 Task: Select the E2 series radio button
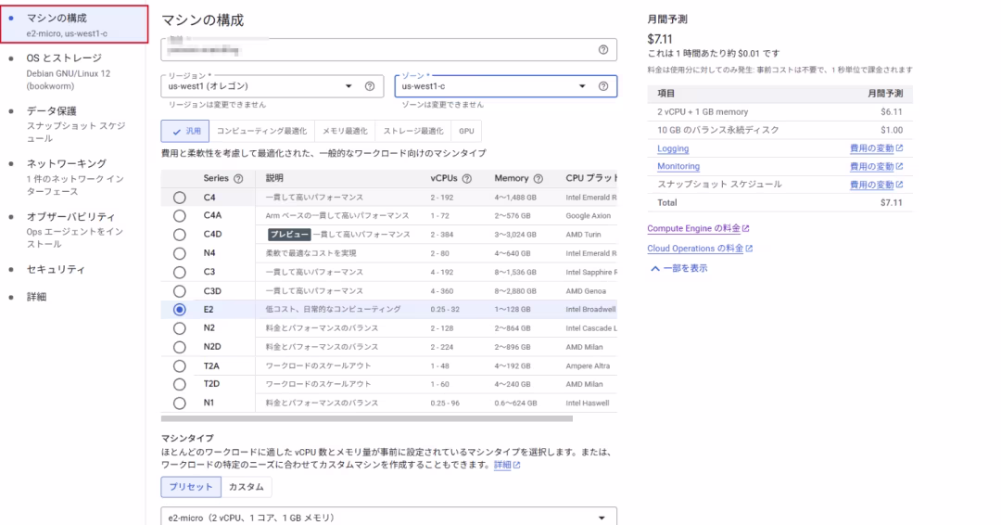(x=180, y=309)
